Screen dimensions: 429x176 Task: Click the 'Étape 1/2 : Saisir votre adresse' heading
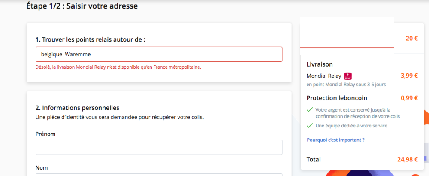pyautogui.click(x=82, y=6)
